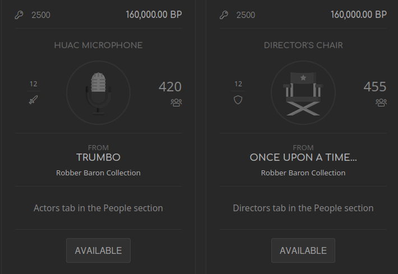Click the DIRECTOR'S CHAIR heading
The image size is (398, 274).
[303, 45]
